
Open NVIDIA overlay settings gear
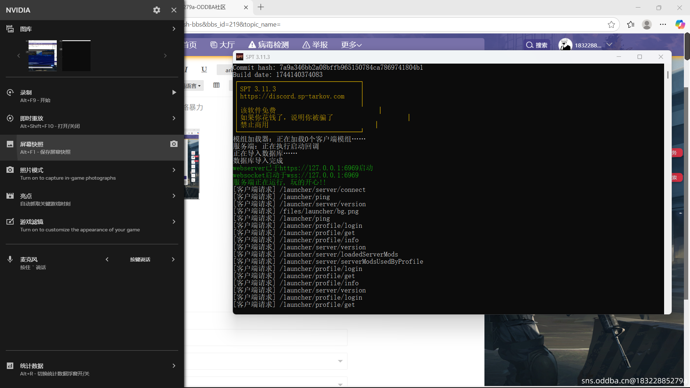coord(157,10)
